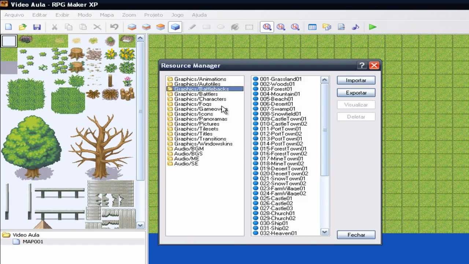Select the Video Aula project folder
This screenshot has height=264, width=469.
coord(26,235)
